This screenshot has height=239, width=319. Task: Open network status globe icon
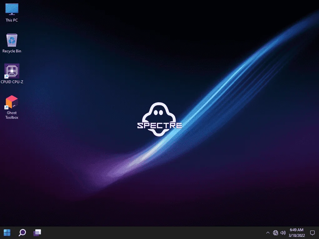(x=276, y=233)
